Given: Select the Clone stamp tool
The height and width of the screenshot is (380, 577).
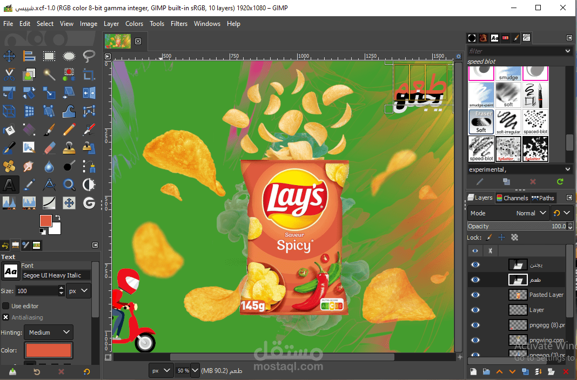Looking at the screenshot, I should [x=69, y=148].
